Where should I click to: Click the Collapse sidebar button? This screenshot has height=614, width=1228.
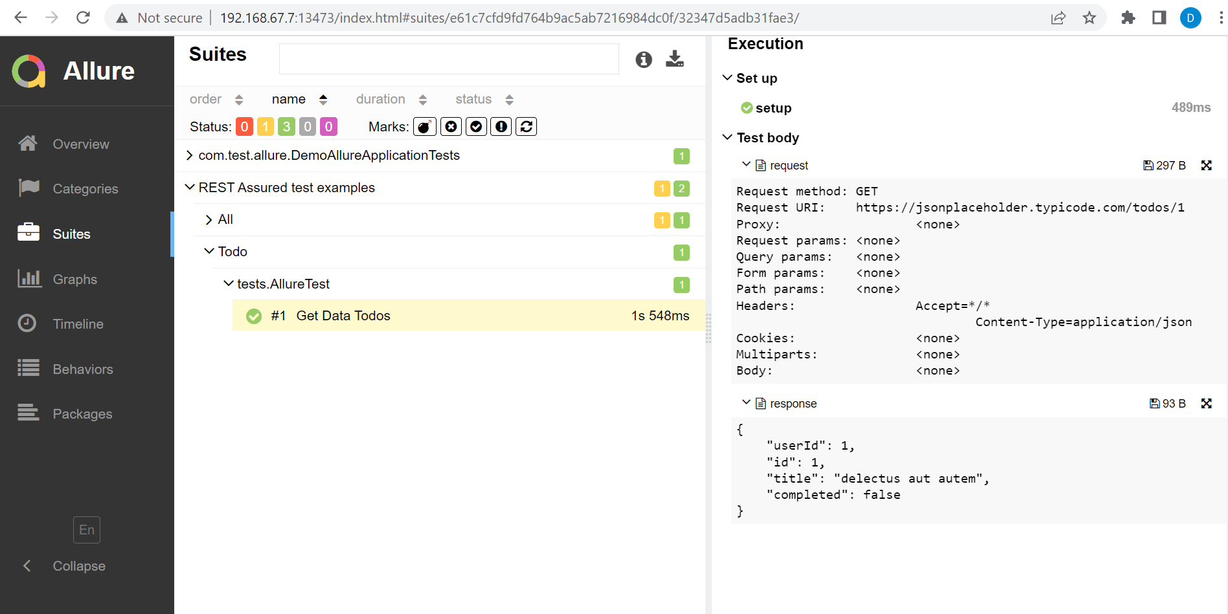tap(78, 565)
